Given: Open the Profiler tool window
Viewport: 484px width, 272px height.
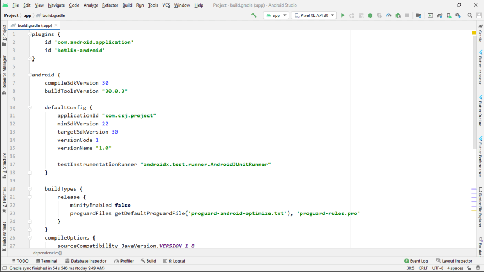Looking at the screenshot, I should tap(124, 261).
